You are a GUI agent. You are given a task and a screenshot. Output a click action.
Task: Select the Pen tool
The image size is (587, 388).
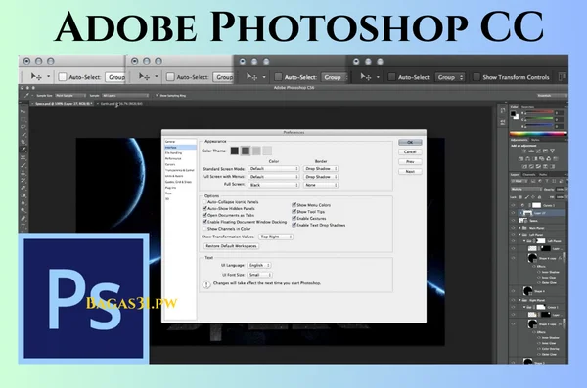[x=23, y=218]
